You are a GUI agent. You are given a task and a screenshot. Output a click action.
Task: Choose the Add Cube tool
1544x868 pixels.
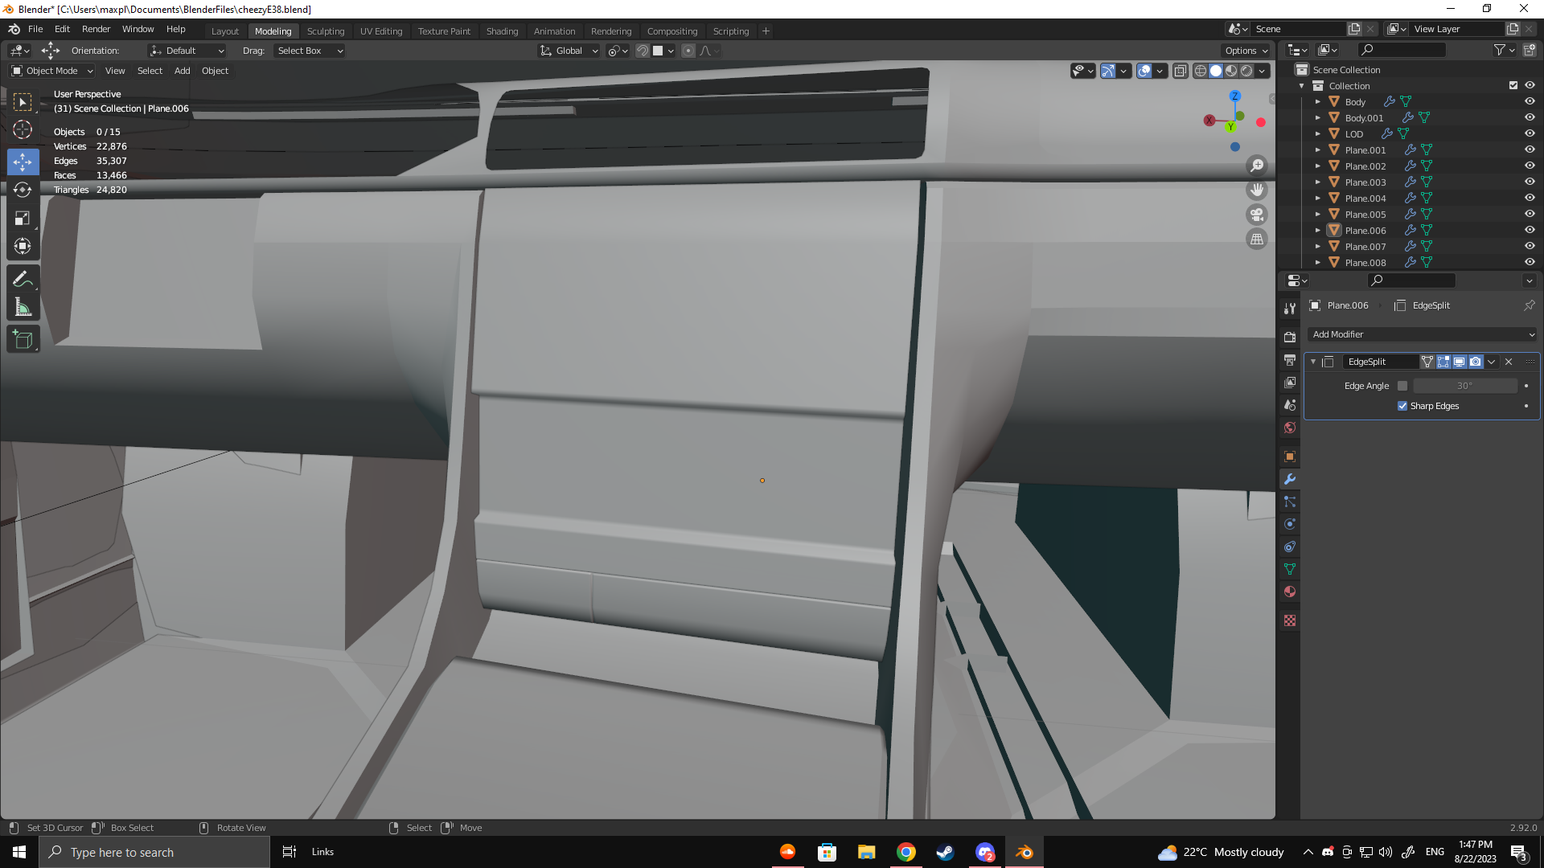(x=23, y=340)
